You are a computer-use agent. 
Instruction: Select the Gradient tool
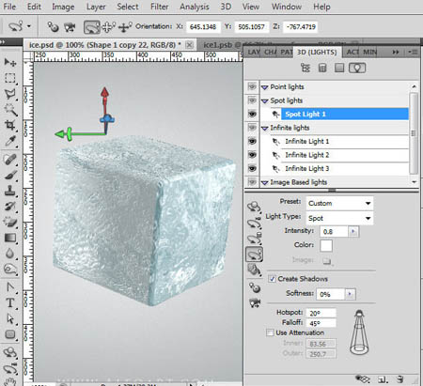(x=10, y=238)
